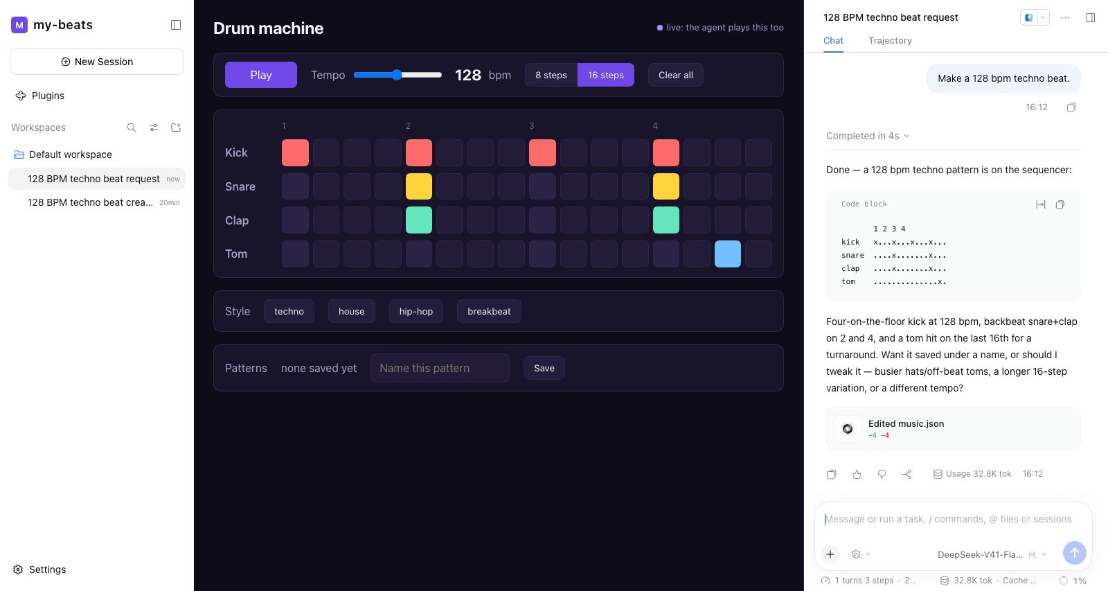Start a New Session
Screen dimensions: 1108x591
click(x=97, y=62)
